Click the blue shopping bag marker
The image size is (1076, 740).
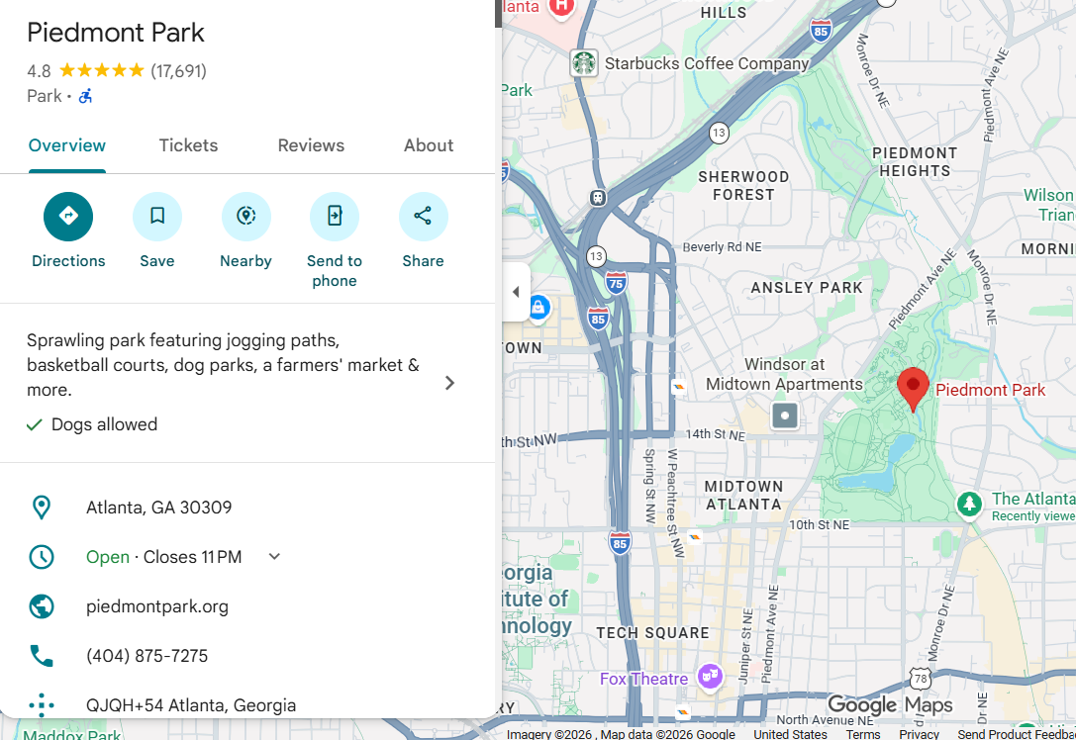tap(538, 308)
